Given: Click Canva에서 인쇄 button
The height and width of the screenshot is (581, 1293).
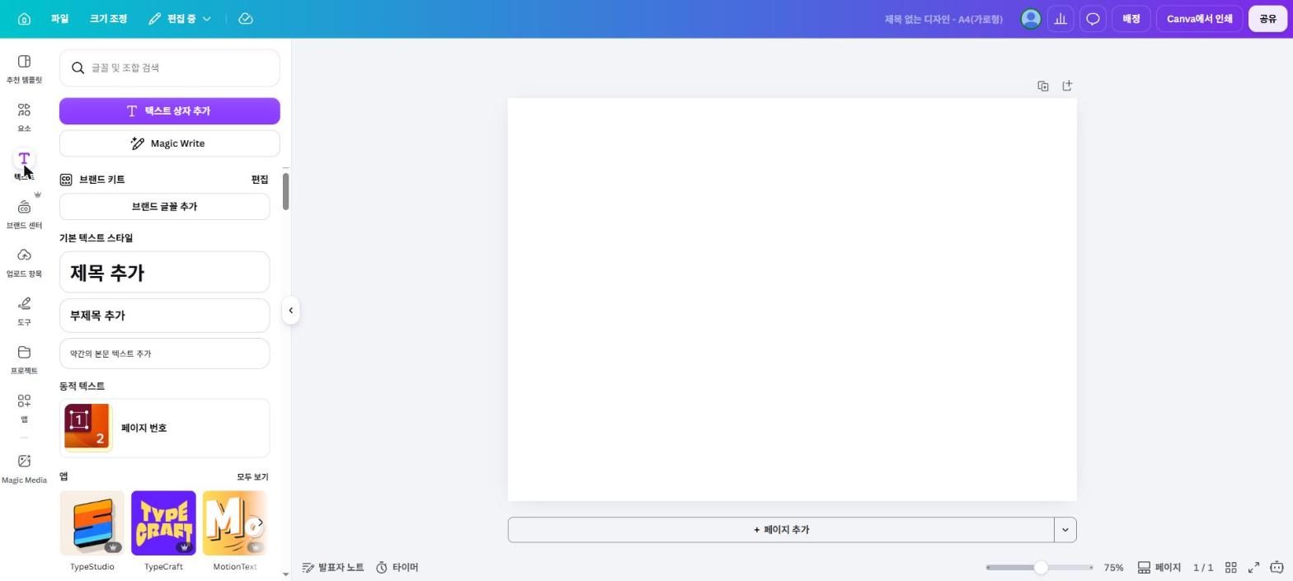Looking at the screenshot, I should (1199, 19).
